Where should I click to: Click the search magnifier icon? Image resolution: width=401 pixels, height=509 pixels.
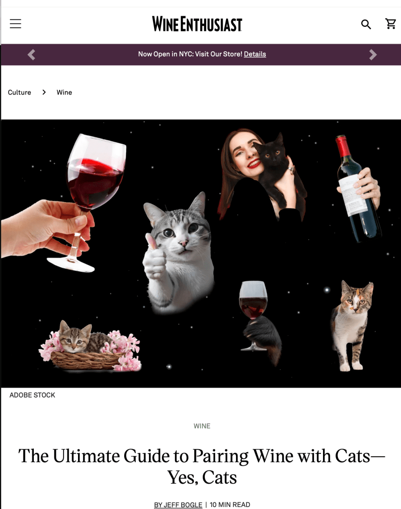tap(366, 24)
